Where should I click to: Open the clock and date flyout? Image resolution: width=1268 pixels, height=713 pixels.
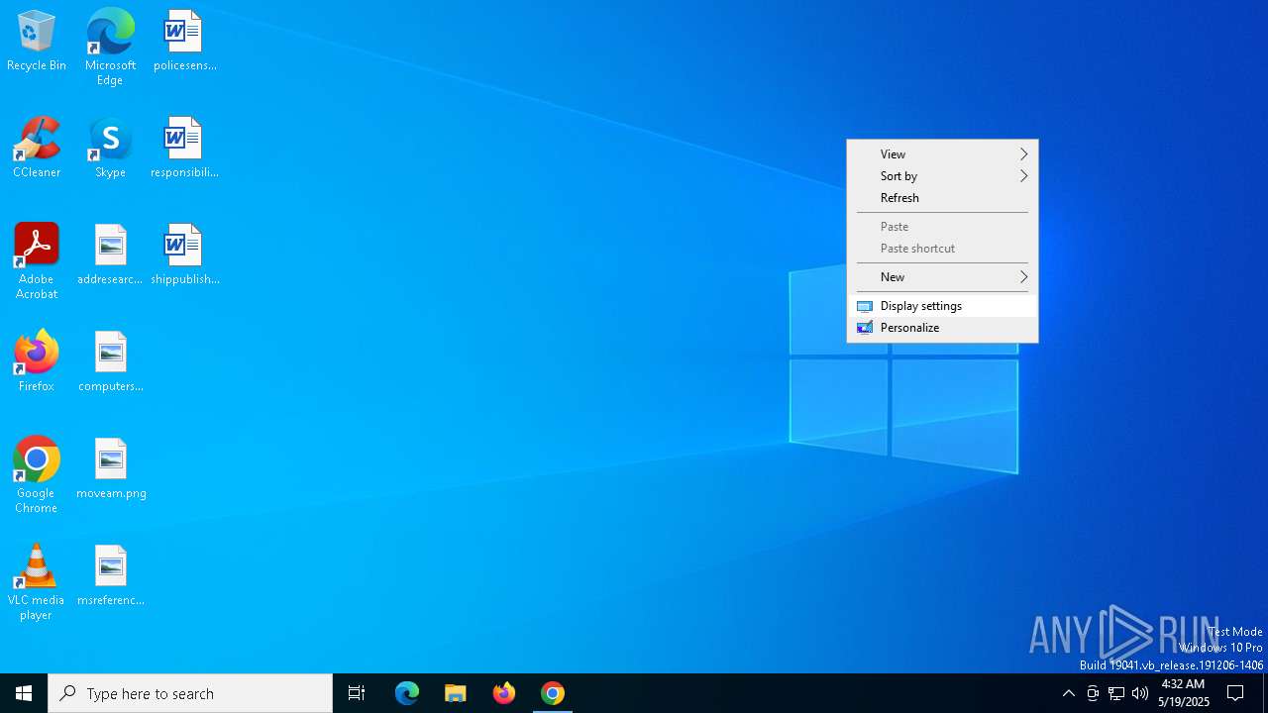coord(1184,693)
